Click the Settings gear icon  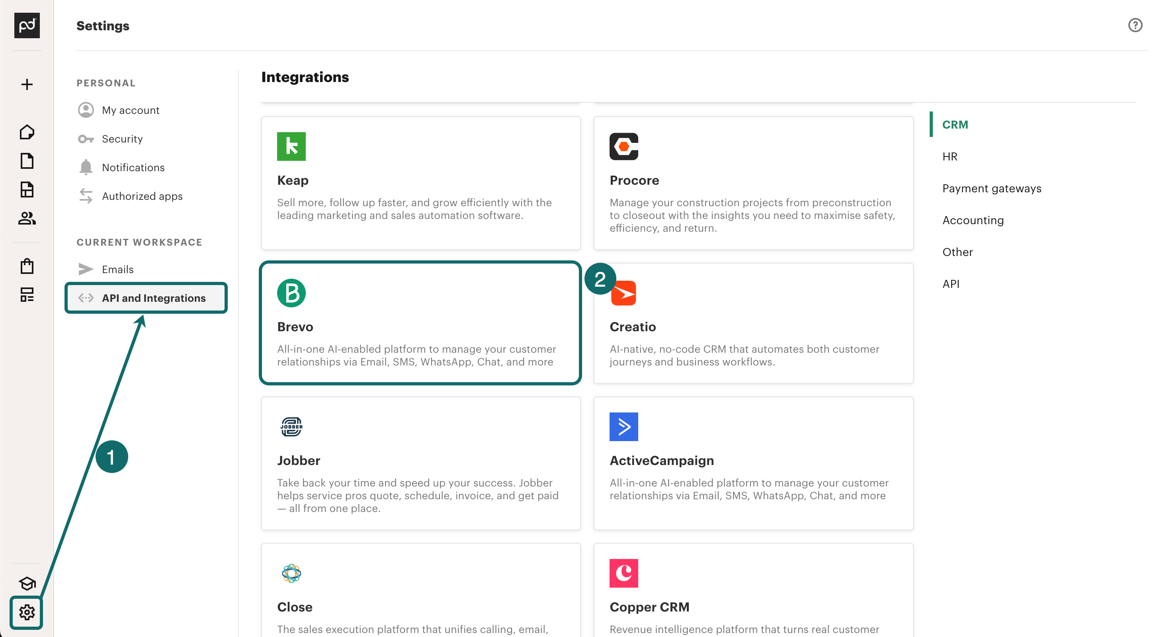[x=27, y=612]
